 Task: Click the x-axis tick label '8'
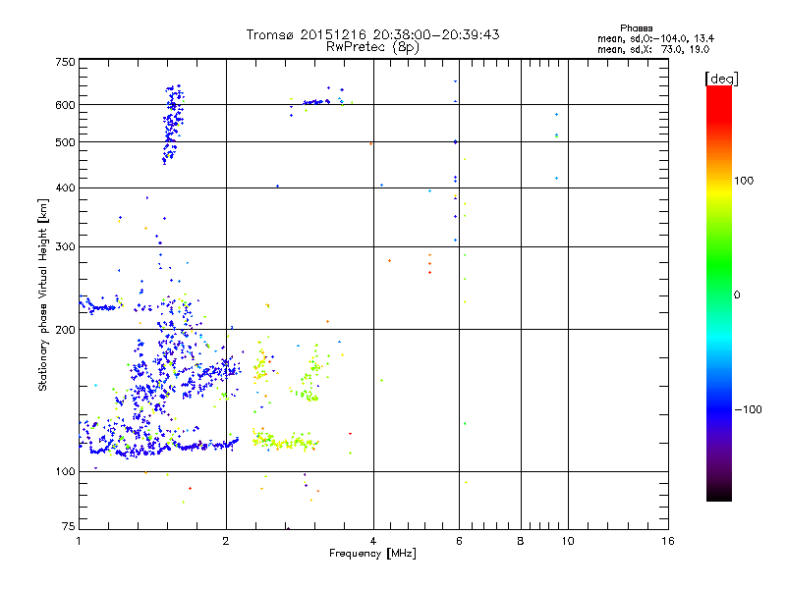[x=521, y=541]
